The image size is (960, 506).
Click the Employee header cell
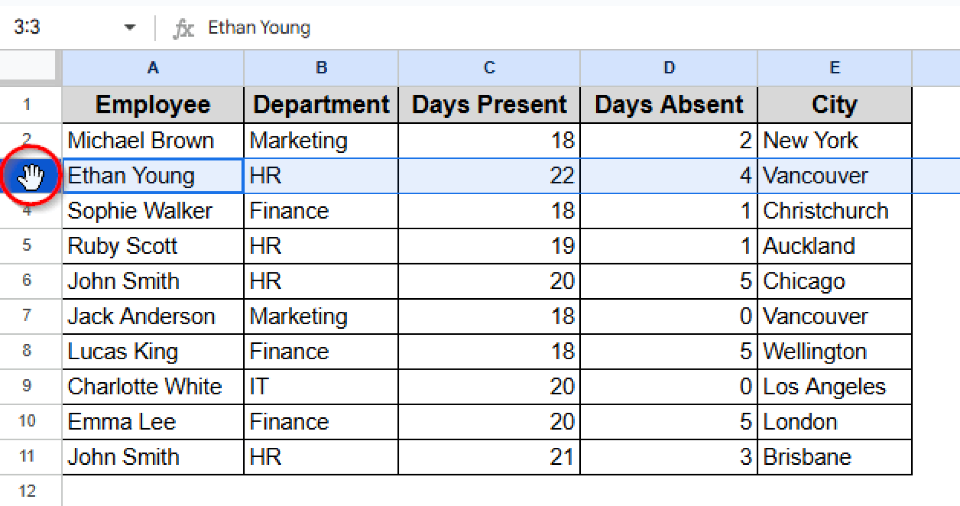[153, 105]
